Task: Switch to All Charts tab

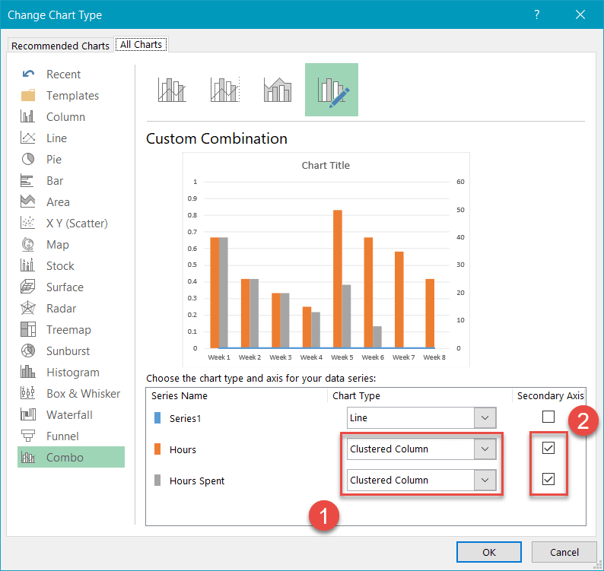Action: tap(141, 45)
